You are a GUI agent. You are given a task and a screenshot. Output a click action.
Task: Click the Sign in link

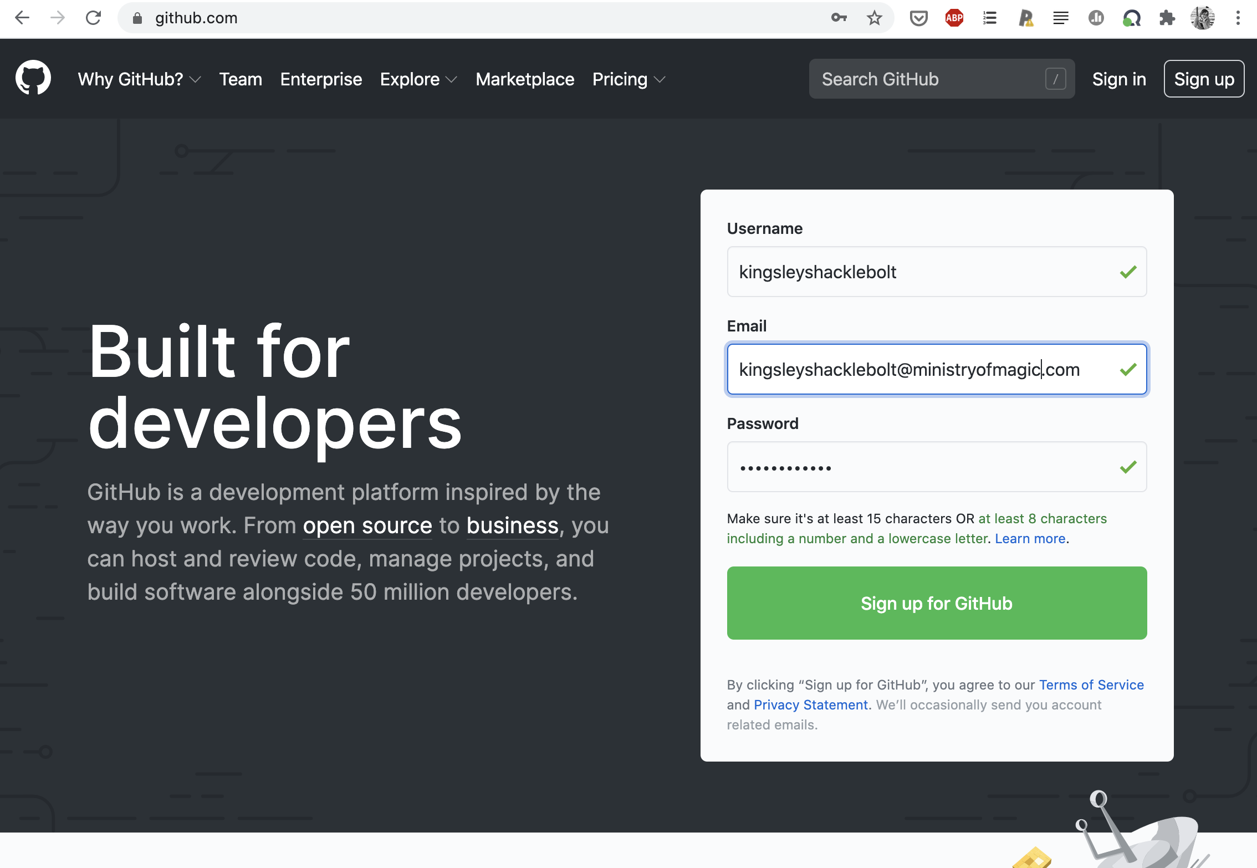coord(1119,79)
